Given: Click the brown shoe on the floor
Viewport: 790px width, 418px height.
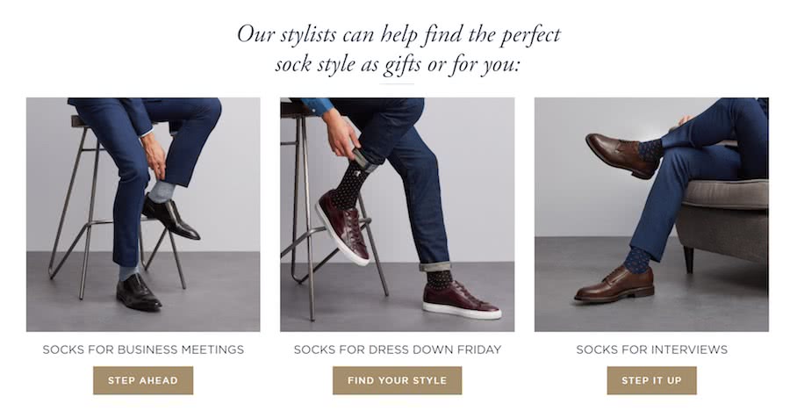Looking at the screenshot, I should (614, 285).
